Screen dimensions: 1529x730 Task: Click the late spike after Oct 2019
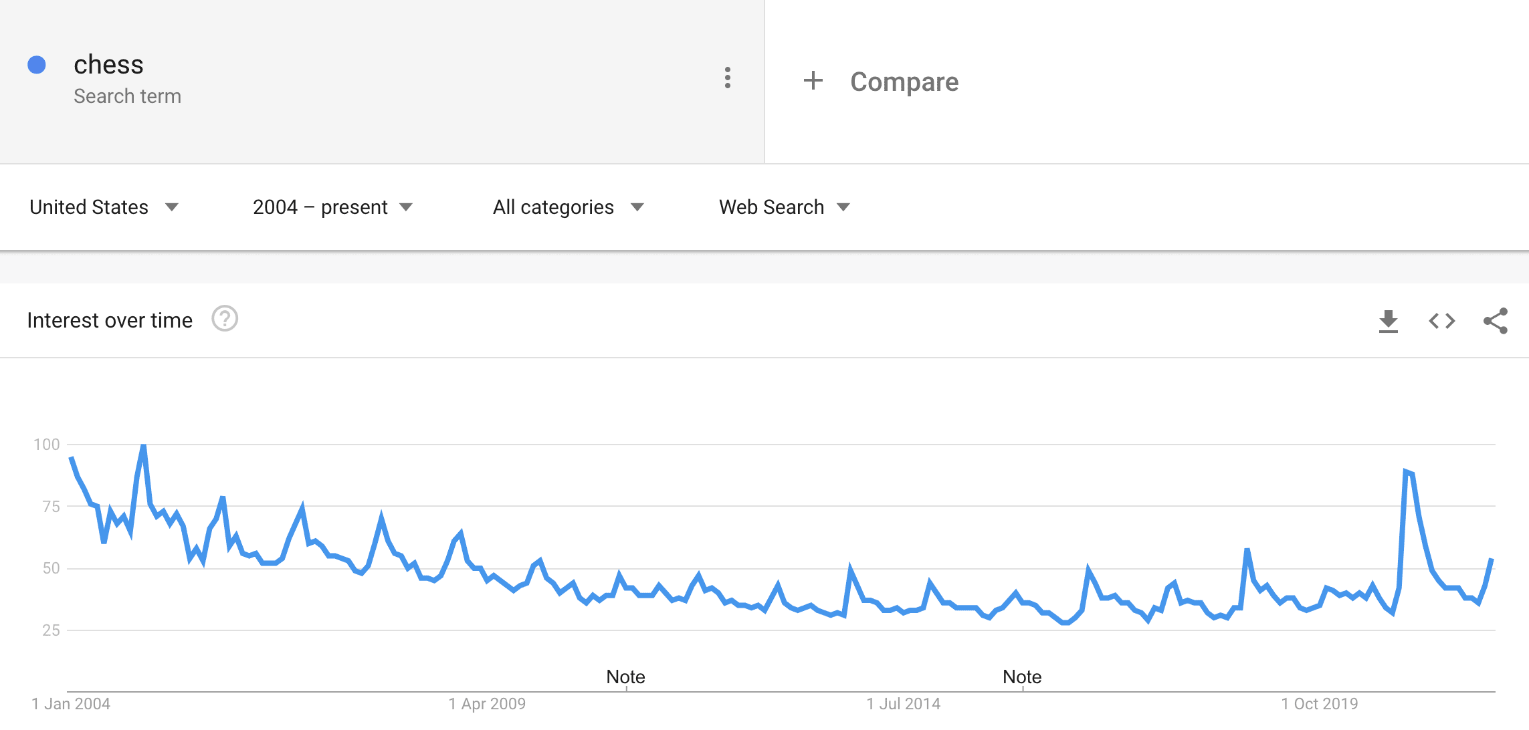pos(1405,472)
